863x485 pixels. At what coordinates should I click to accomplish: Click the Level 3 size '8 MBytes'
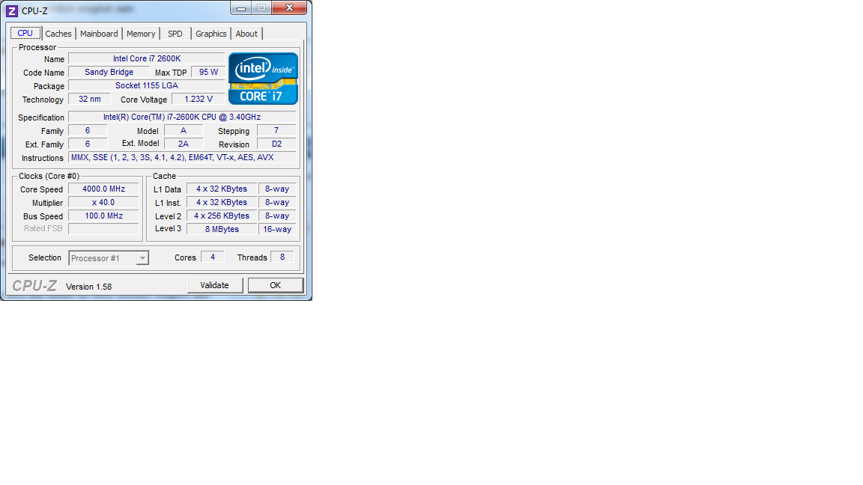(222, 229)
